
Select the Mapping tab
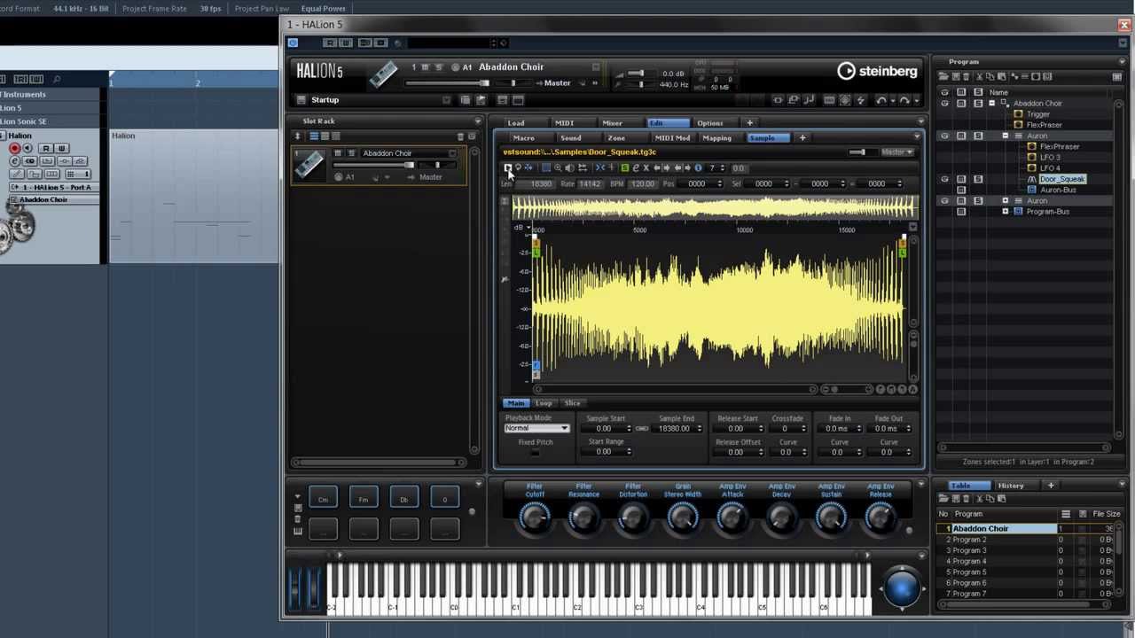click(x=716, y=138)
